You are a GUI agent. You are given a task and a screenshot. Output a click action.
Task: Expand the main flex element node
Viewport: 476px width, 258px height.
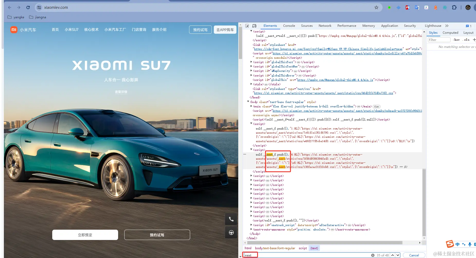pyautogui.click(x=251, y=106)
